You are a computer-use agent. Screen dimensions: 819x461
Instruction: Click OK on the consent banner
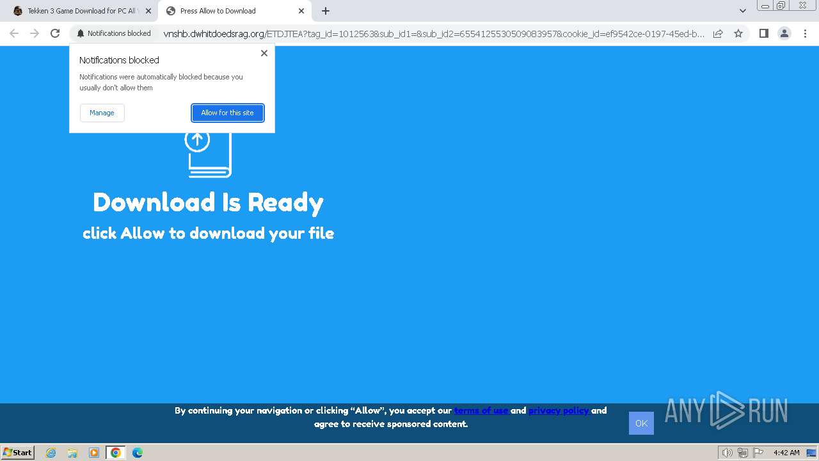point(641,423)
